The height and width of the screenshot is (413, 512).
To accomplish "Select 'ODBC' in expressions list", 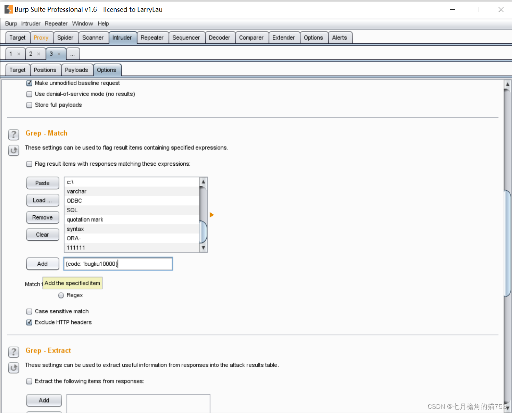I will 132,201.
